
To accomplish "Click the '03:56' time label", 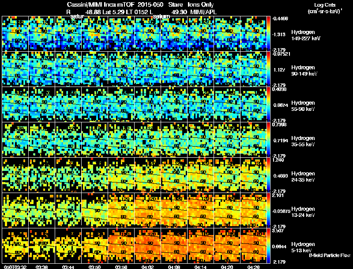I will point(121,267).
